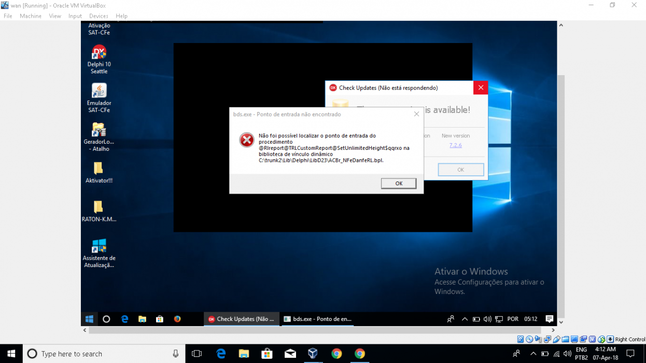Click the horizontal scrollbar of the VM view
The image size is (646, 363).
click(x=315, y=330)
